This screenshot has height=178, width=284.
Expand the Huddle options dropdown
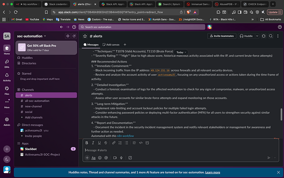click(257, 36)
